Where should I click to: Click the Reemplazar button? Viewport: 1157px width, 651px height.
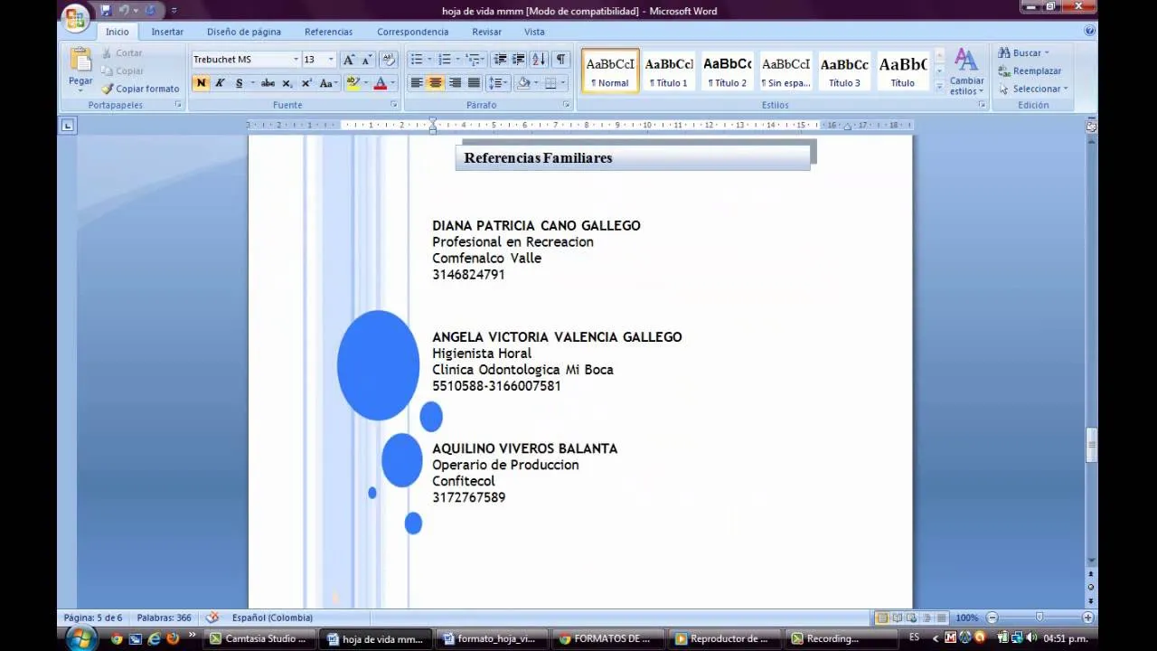click(1030, 71)
